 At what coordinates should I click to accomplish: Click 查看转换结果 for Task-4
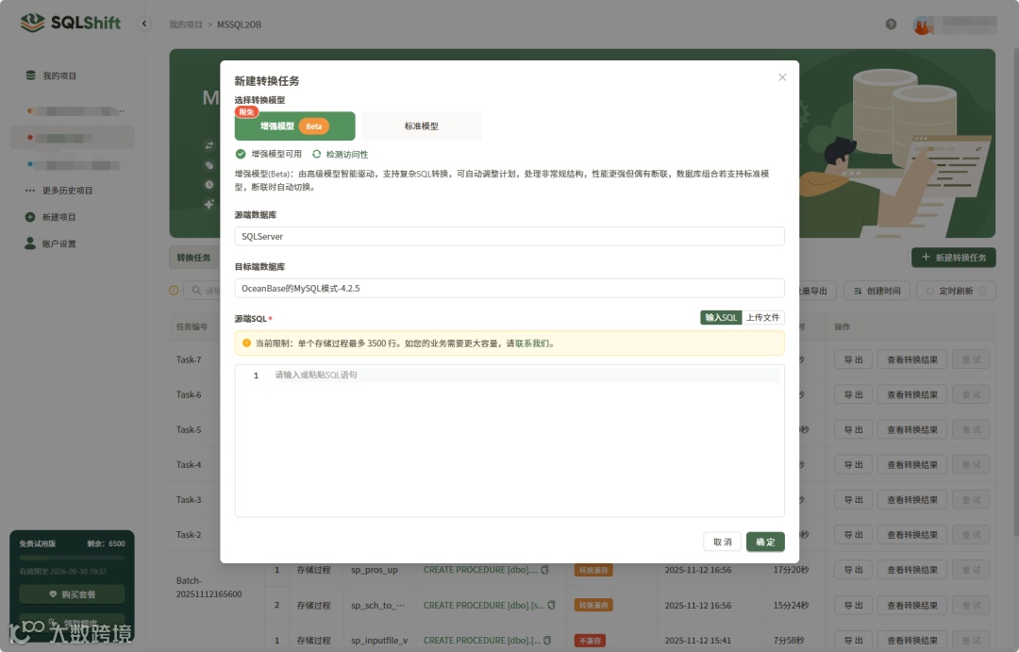[911, 465]
